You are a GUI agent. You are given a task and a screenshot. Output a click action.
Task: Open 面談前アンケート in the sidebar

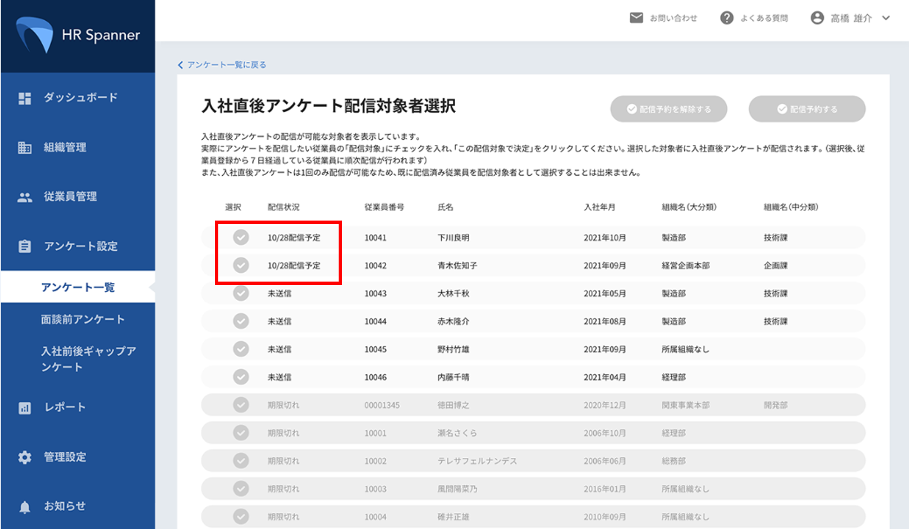[82, 319]
